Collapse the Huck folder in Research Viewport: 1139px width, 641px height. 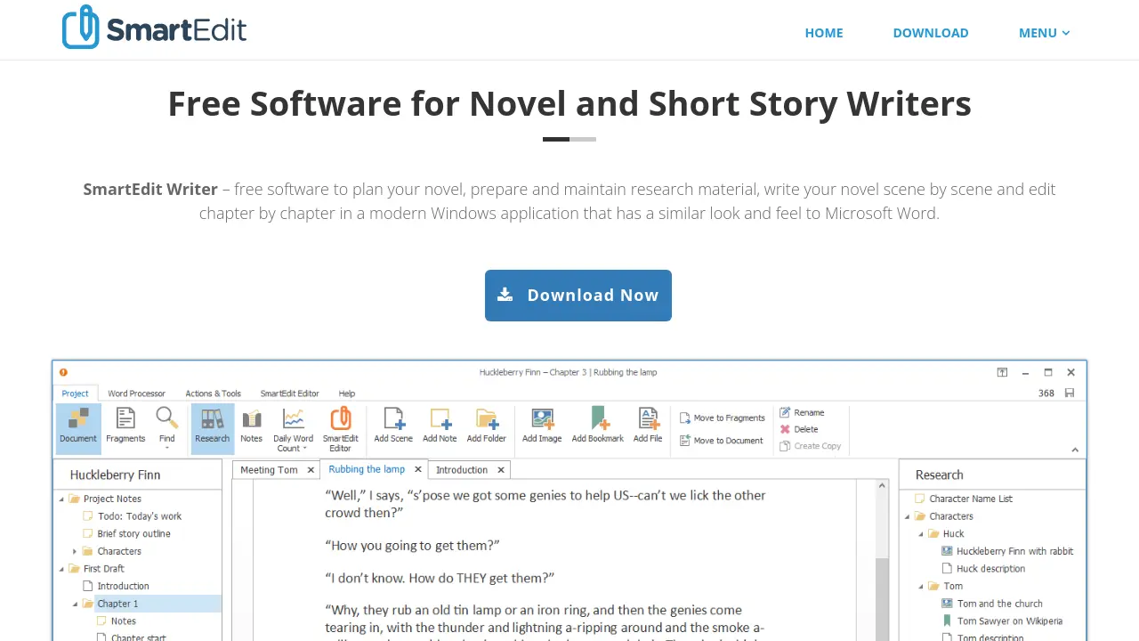point(922,534)
